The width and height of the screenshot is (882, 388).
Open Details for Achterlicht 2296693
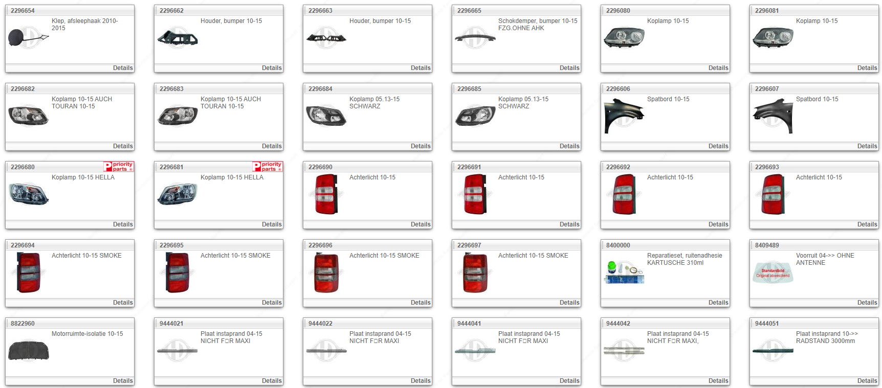(867, 224)
